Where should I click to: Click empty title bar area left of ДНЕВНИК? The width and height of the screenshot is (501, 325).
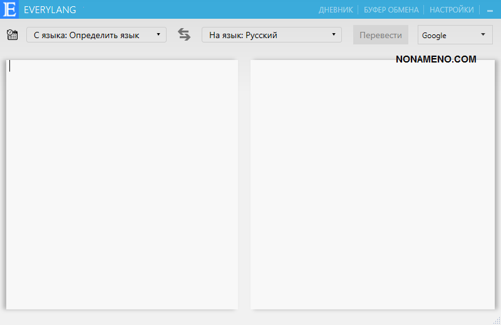coord(200,10)
